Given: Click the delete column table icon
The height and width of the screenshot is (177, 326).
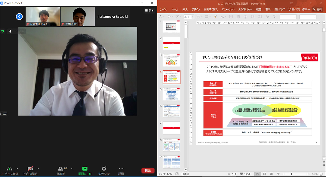Looking at the screenshot, I should tap(275, 17).
